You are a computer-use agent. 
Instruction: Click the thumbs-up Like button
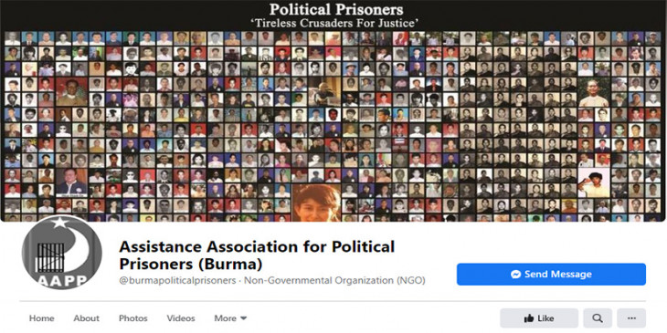point(539,318)
